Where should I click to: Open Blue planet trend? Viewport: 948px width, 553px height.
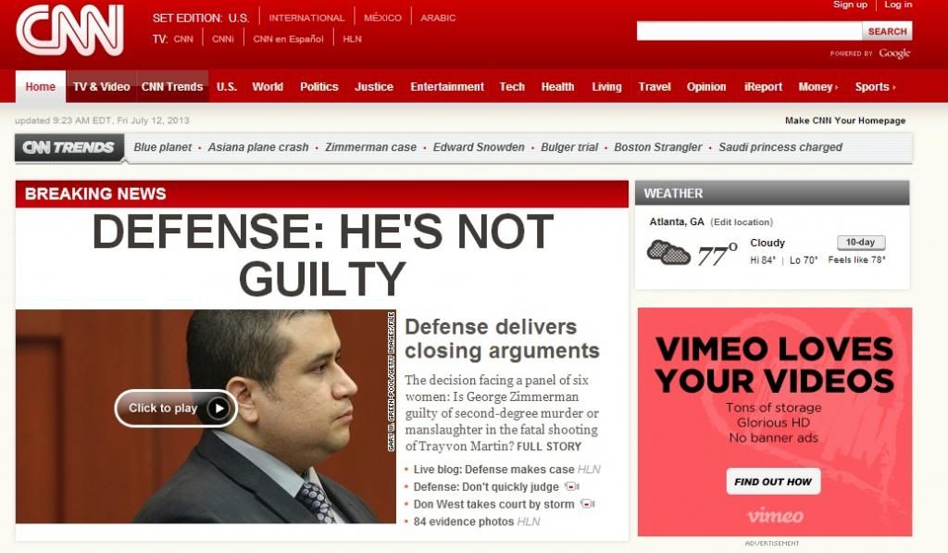pos(163,147)
